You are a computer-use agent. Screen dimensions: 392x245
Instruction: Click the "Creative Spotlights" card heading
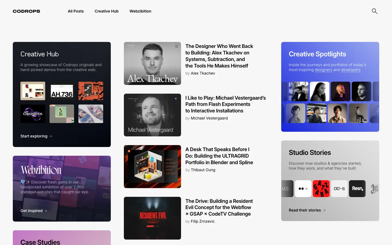pyautogui.click(x=317, y=54)
